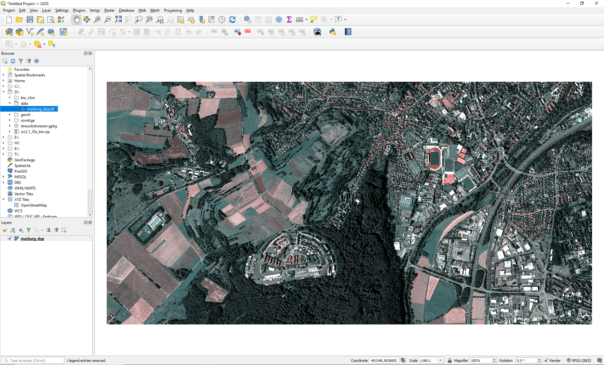This screenshot has width=604, height=365.
Task: Close the Browser panel
Action: (90, 53)
